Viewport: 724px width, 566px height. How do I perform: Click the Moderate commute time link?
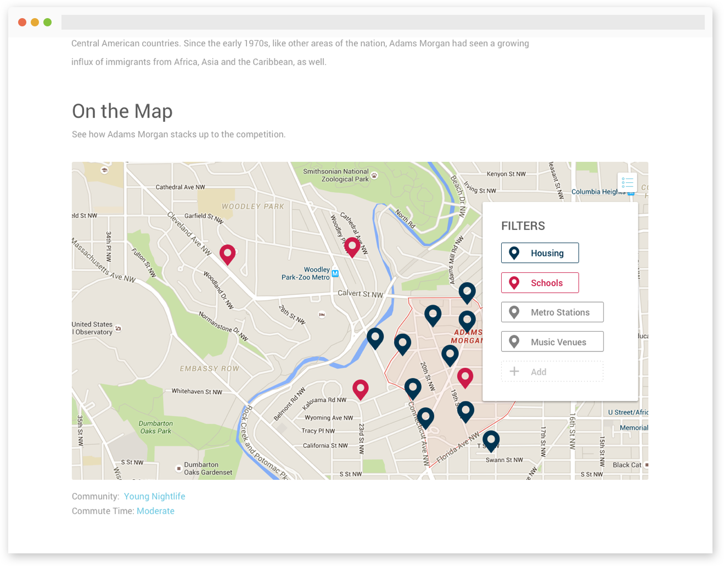click(155, 511)
